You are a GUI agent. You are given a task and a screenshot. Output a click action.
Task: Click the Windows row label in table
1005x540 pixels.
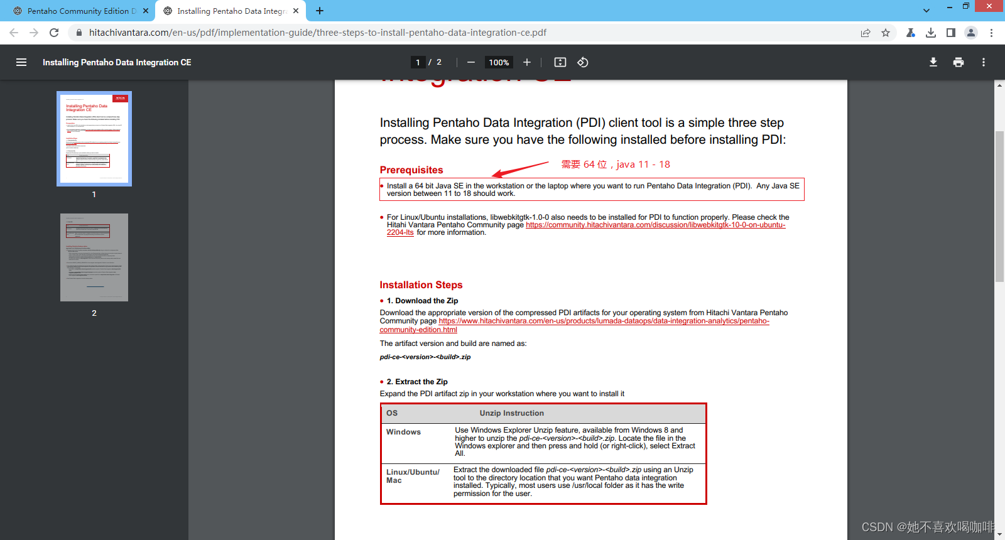coord(403,432)
